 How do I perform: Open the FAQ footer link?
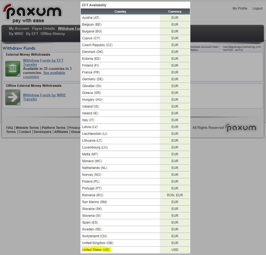(10, 127)
